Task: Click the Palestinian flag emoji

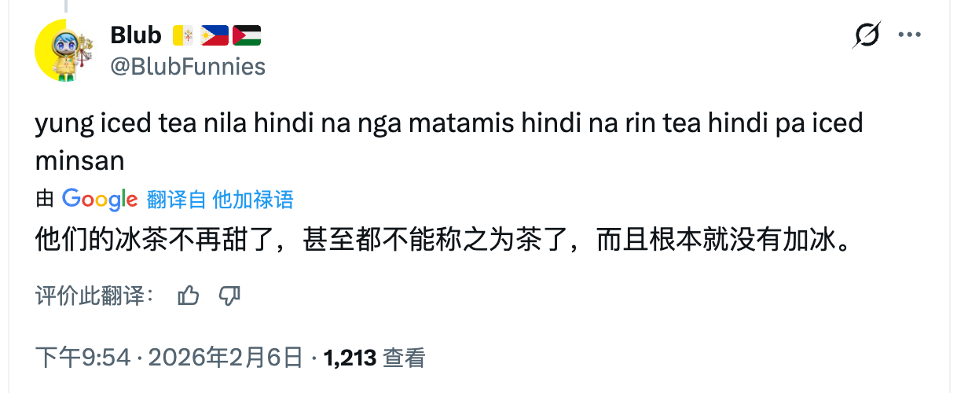Action: click(247, 35)
